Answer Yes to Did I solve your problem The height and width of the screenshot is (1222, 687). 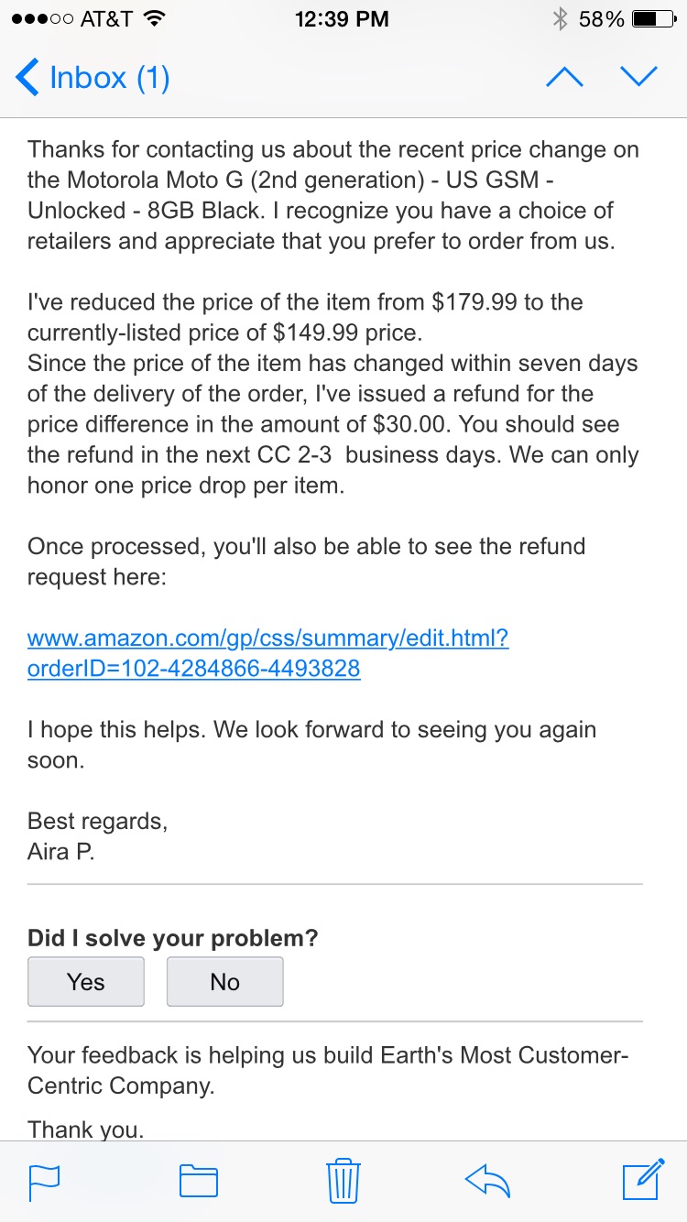[x=86, y=982]
